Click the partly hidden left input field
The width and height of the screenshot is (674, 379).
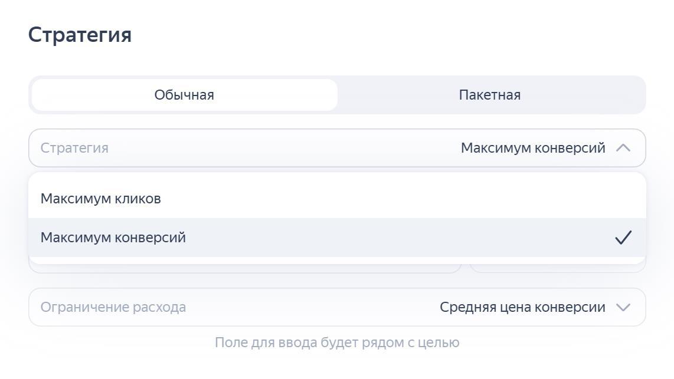(x=244, y=268)
